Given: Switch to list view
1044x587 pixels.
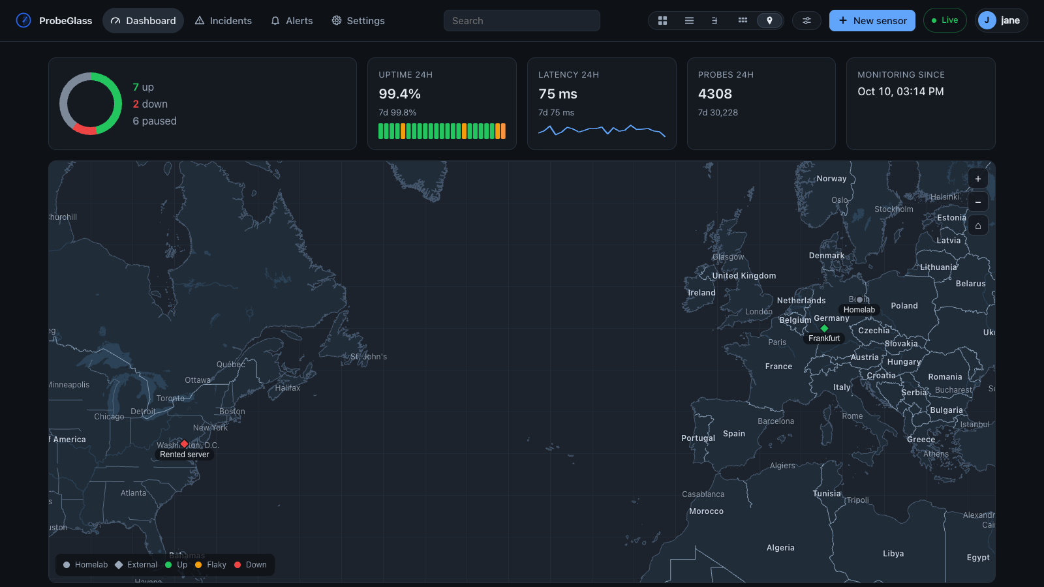Looking at the screenshot, I should pyautogui.click(x=689, y=21).
